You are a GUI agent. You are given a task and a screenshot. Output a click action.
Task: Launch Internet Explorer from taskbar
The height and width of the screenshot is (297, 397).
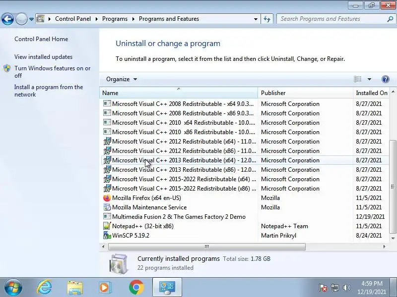tap(44, 288)
